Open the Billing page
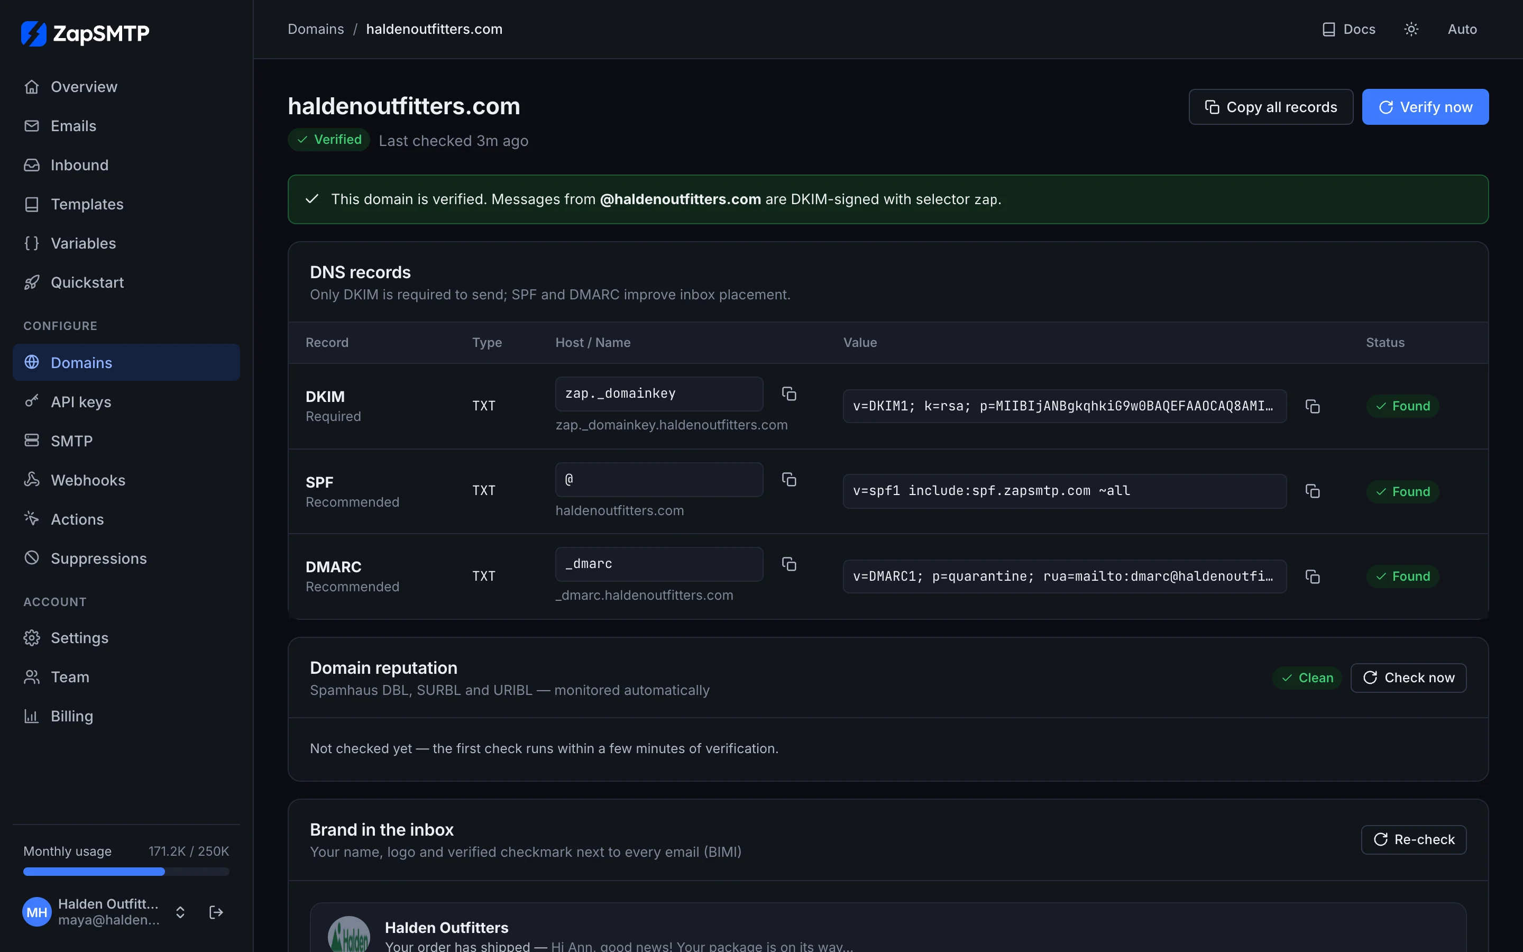Image resolution: width=1523 pixels, height=952 pixels. (126, 716)
